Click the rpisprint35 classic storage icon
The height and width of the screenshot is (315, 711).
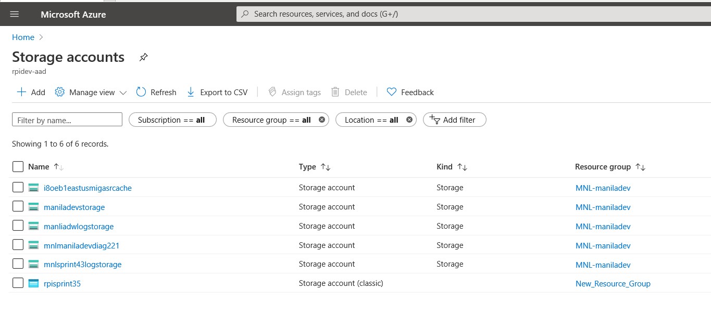[34, 284]
